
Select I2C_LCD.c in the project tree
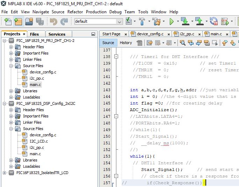[x=39, y=142]
